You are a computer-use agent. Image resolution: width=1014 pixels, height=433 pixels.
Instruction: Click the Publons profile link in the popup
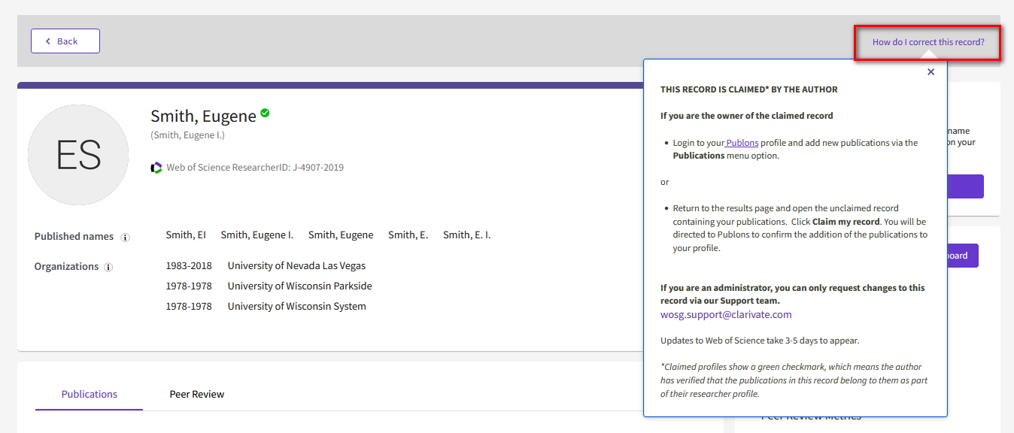742,142
